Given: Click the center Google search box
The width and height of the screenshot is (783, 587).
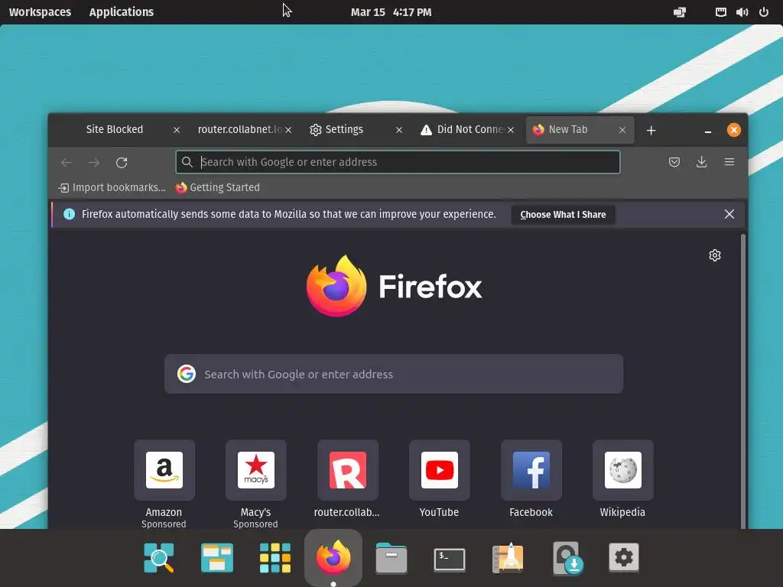Looking at the screenshot, I should click(x=394, y=374).
